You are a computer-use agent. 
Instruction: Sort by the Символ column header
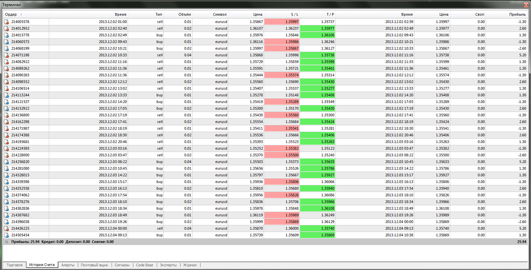(x=211, y=14)
